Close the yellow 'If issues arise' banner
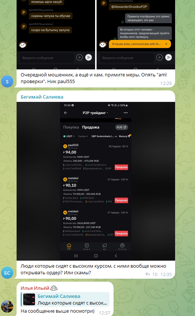Viewport: 195px width, 316px height. [x=166, y=44]
